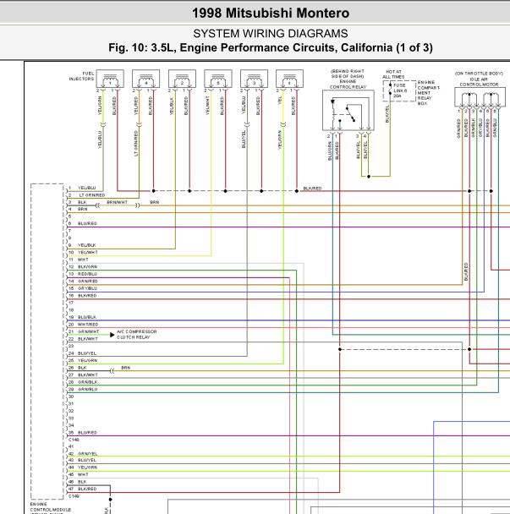Click the 'SYSTEM WIRING DIAGRAMS' heading
This screenshot has width=510, height=514.
coord(271,34)
